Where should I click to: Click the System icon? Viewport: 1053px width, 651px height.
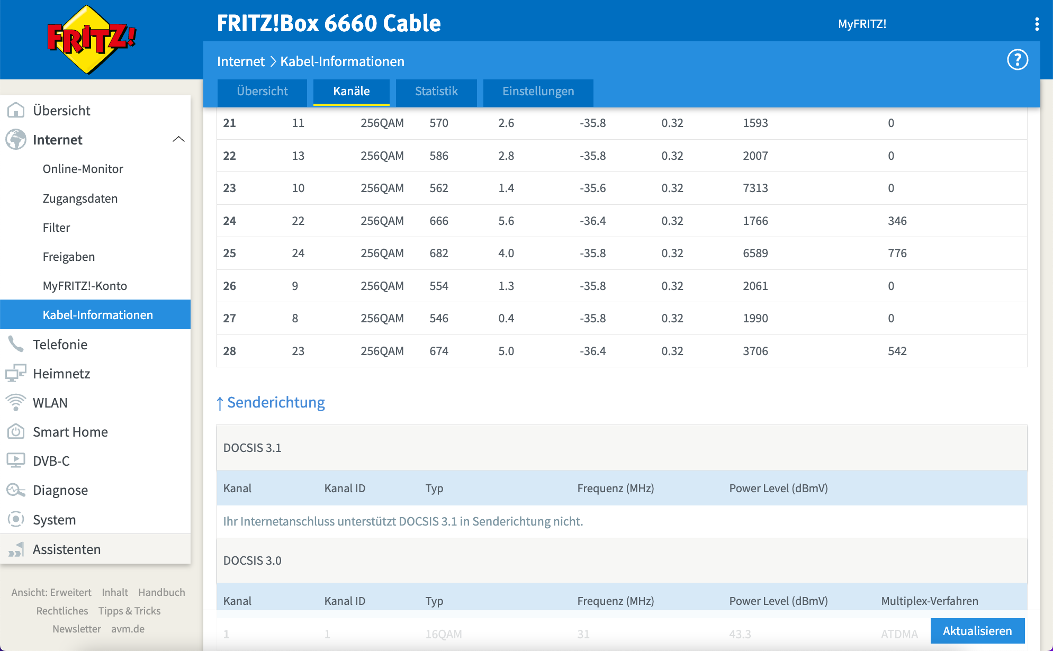(x=16, y=519)
